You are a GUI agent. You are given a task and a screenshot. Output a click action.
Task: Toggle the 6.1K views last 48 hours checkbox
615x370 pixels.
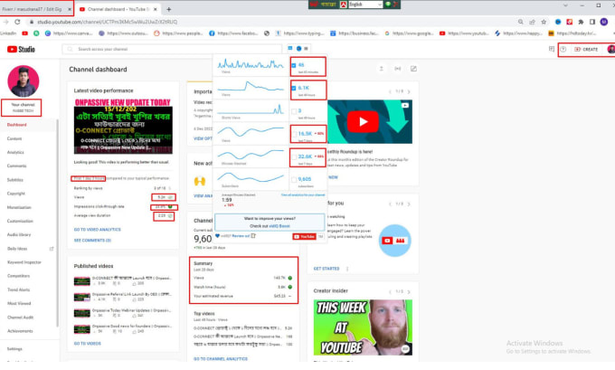pos(294,89)
